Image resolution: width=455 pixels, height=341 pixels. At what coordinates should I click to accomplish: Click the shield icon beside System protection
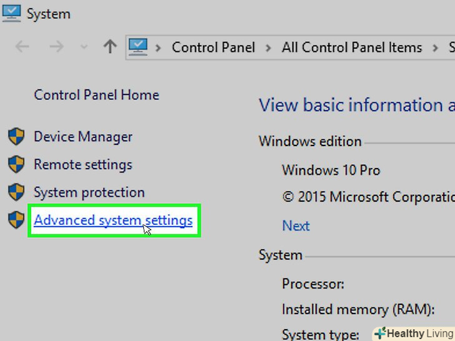pos(16,192)
